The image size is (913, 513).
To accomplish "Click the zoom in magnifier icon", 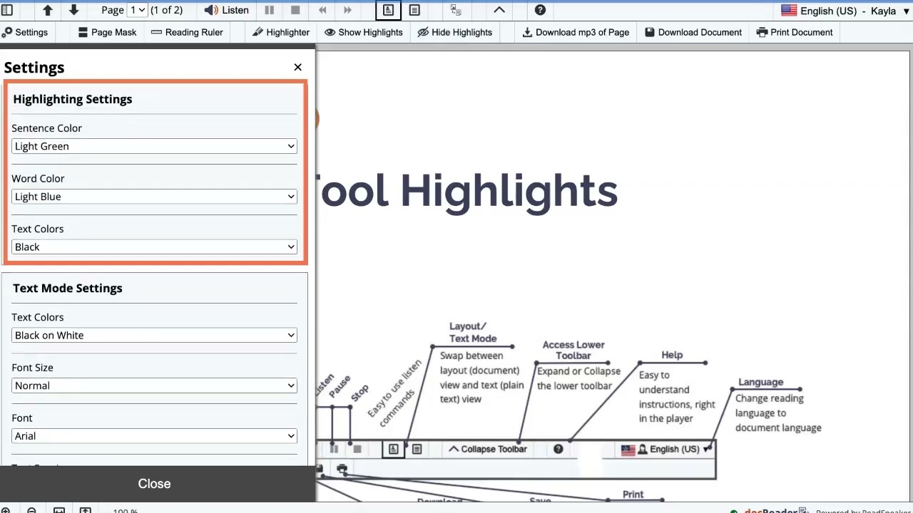I will click(x=6, y=510).
